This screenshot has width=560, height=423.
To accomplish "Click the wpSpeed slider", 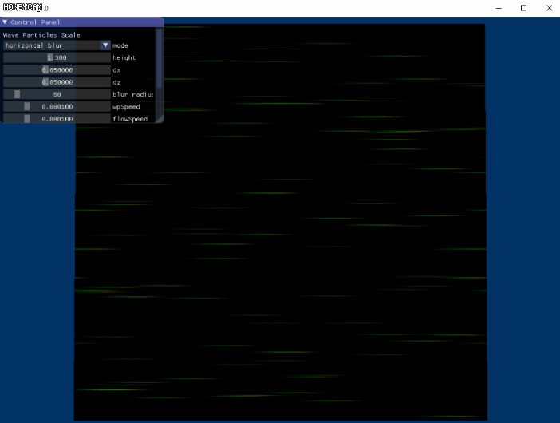I will (57, 106).
